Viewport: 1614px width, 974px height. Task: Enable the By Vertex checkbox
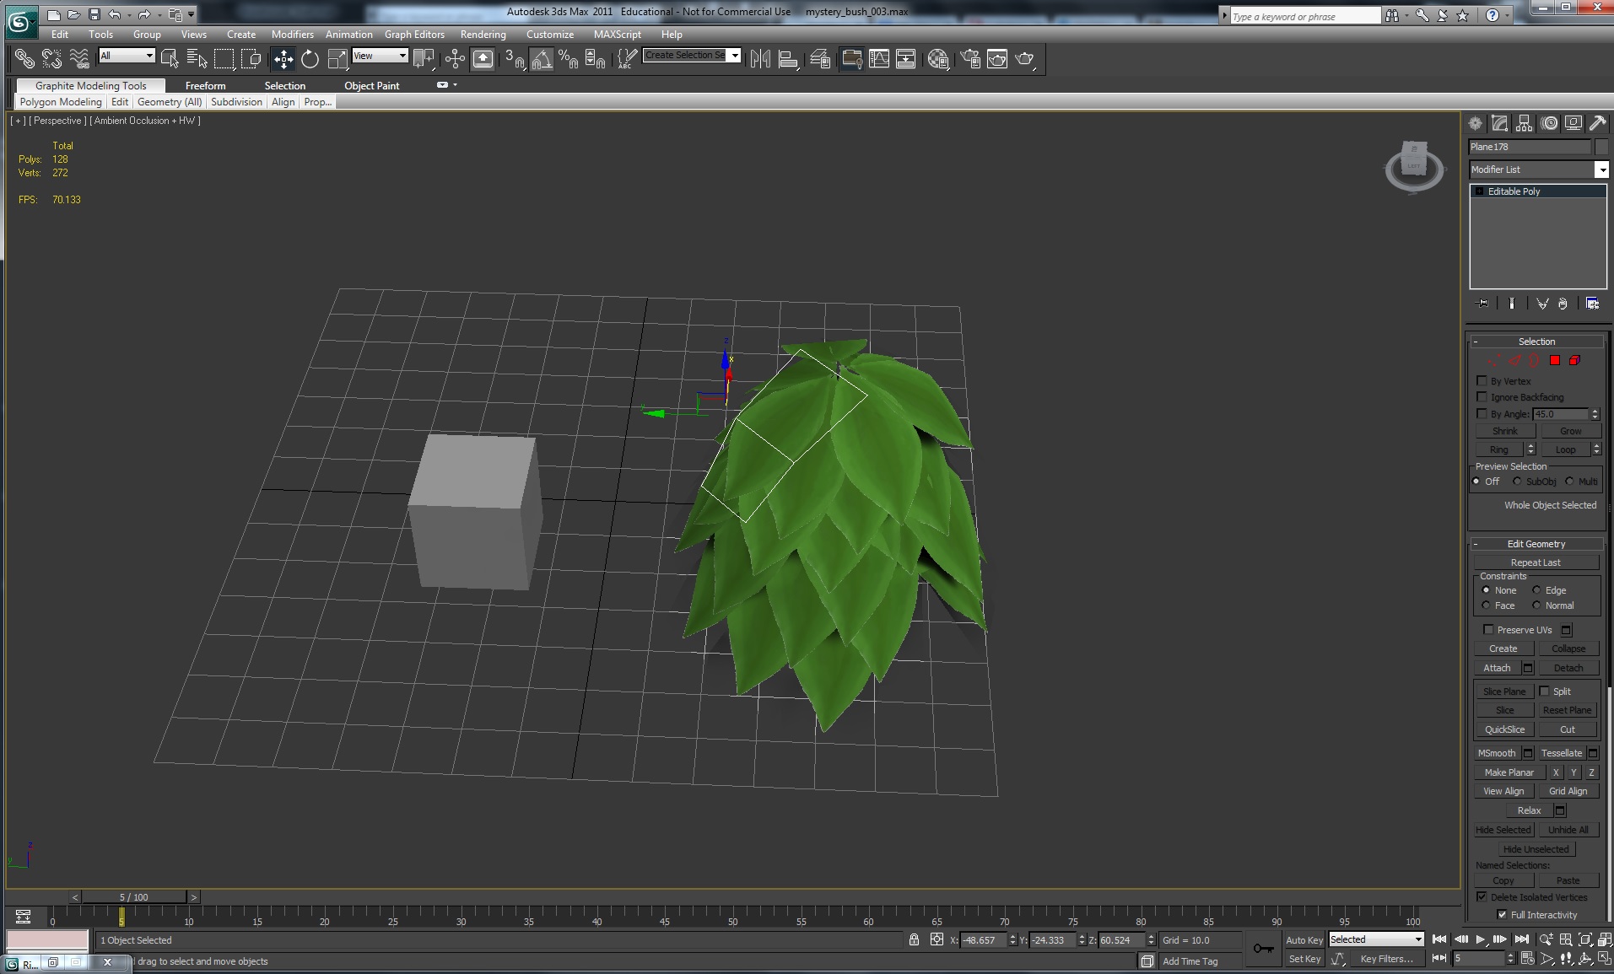click(1482, 381)
